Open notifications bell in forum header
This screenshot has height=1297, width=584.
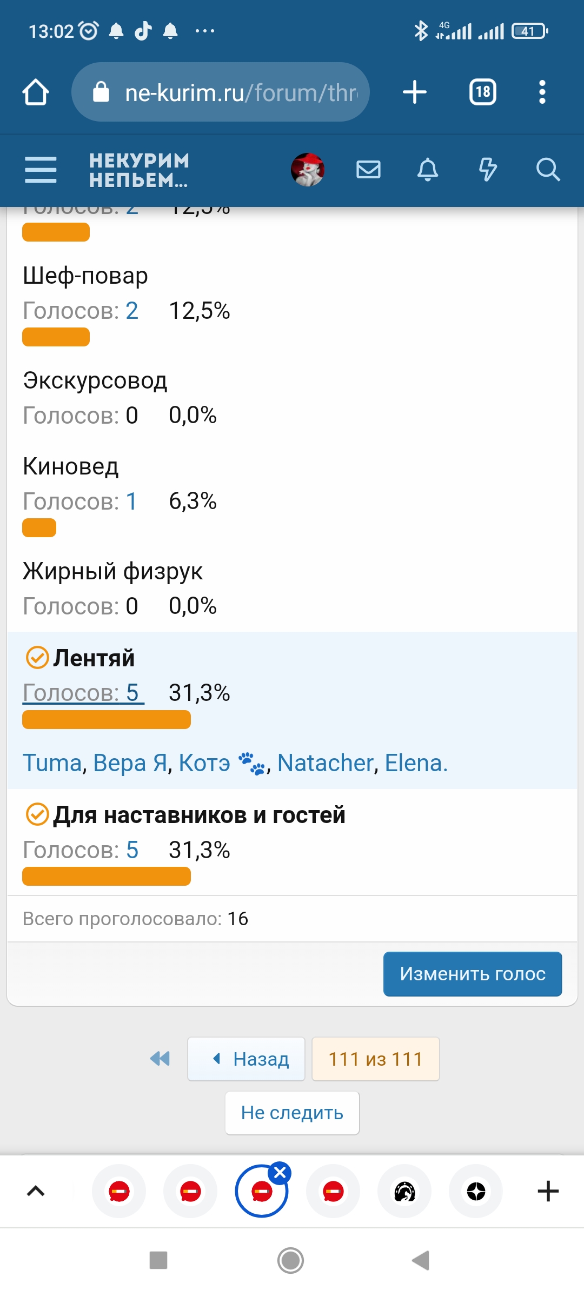[428, 170]
